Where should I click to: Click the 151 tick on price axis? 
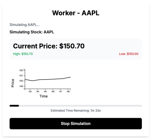(x=21, y=75)
